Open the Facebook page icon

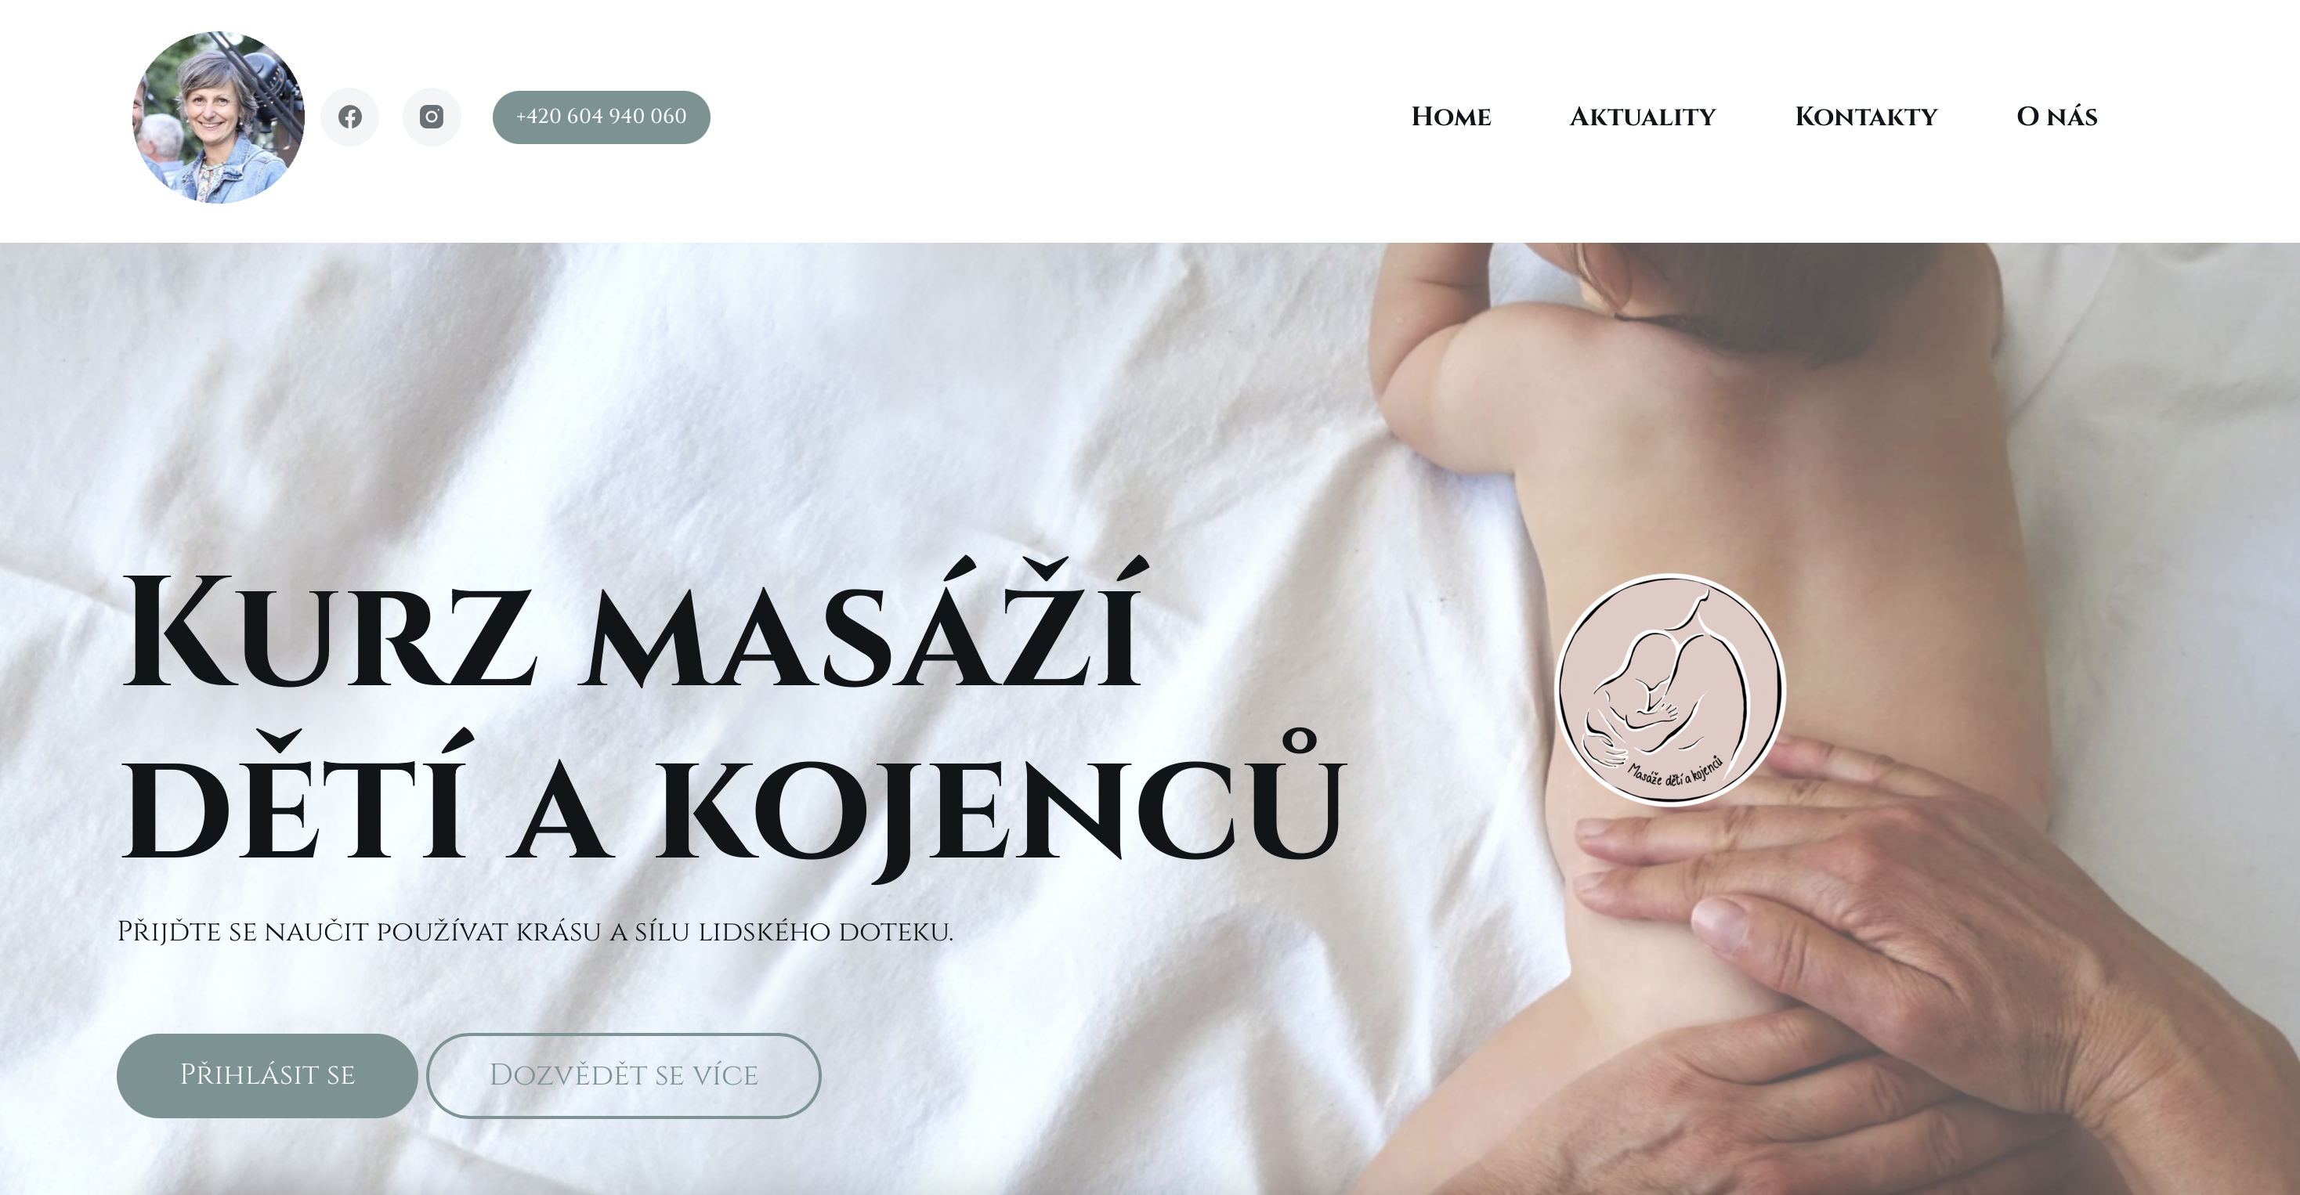pos(350,117)
